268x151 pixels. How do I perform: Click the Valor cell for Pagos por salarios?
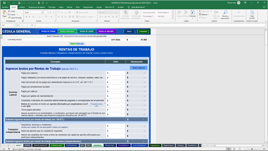(115, 73)
